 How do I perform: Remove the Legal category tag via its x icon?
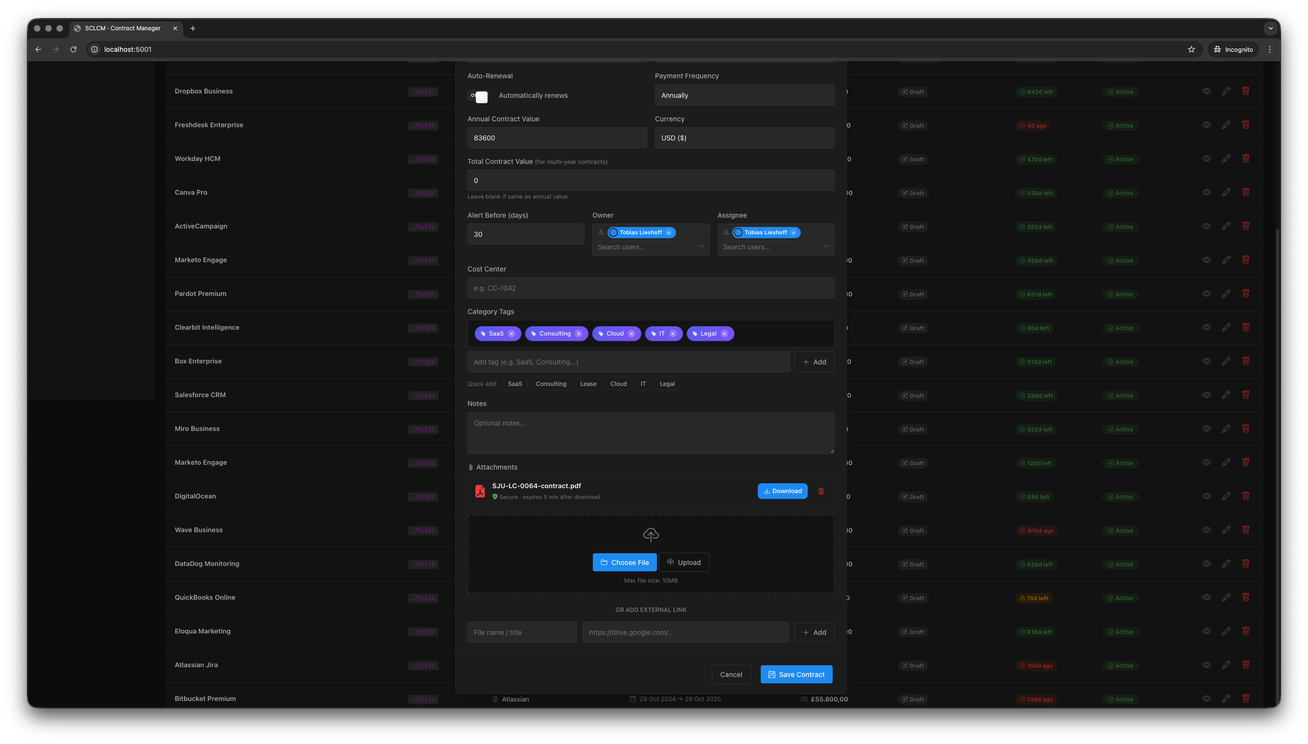pyautogui.click(x=724, y=333)
